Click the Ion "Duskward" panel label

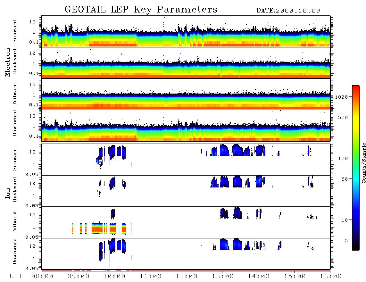click(x=15, y=190)
